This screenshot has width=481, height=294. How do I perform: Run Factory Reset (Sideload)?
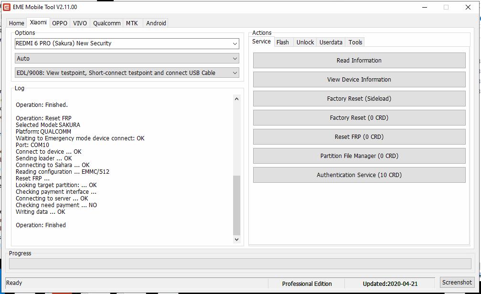tap(359, 98)
